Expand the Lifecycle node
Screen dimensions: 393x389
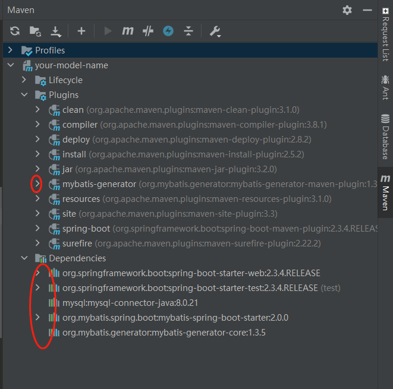coord(24,80)
